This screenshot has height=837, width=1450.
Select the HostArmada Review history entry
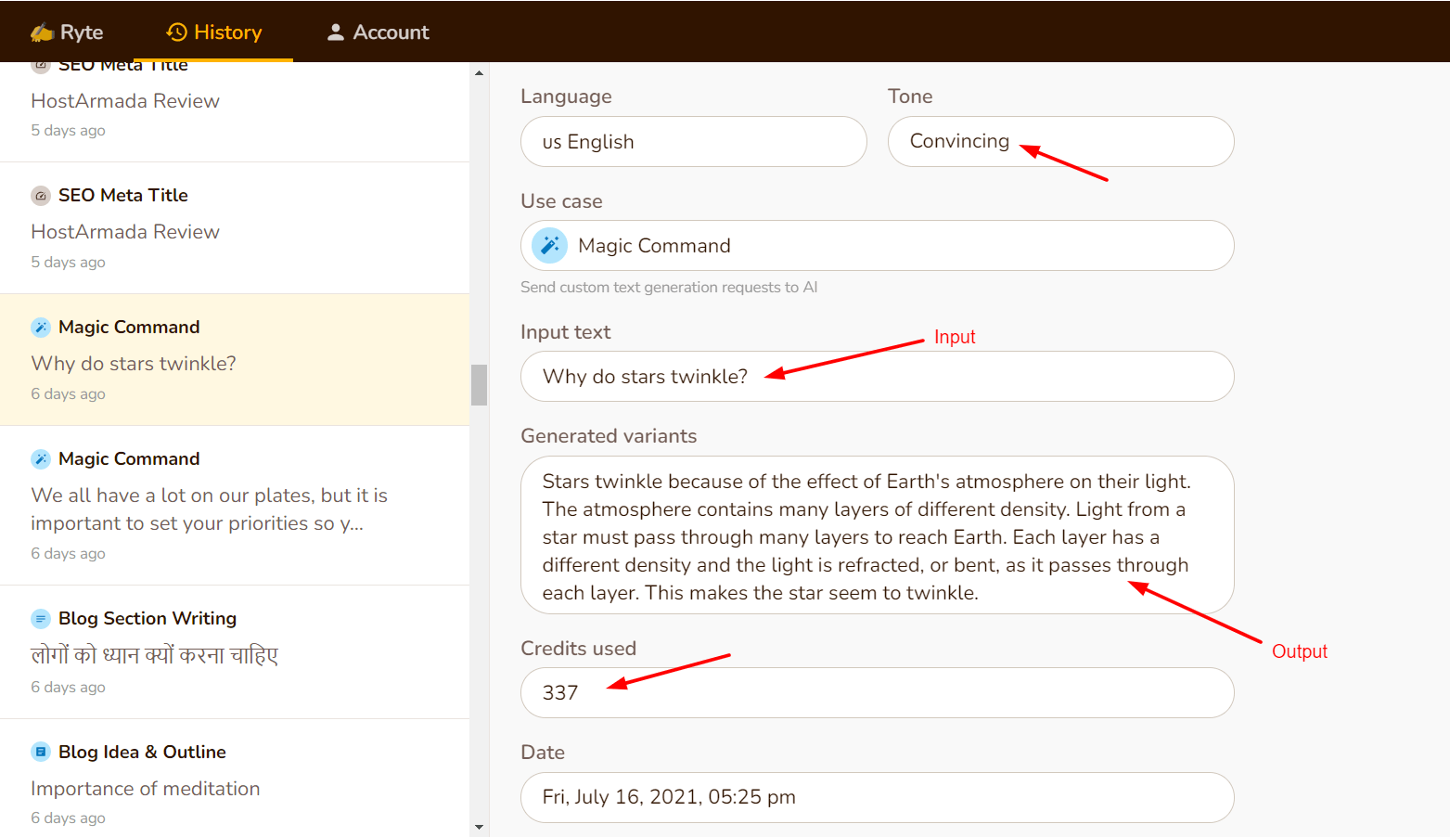tap(125, 232)
